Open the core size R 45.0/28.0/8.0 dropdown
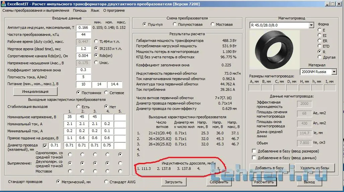The image size is (344, 192). point(311,25)
